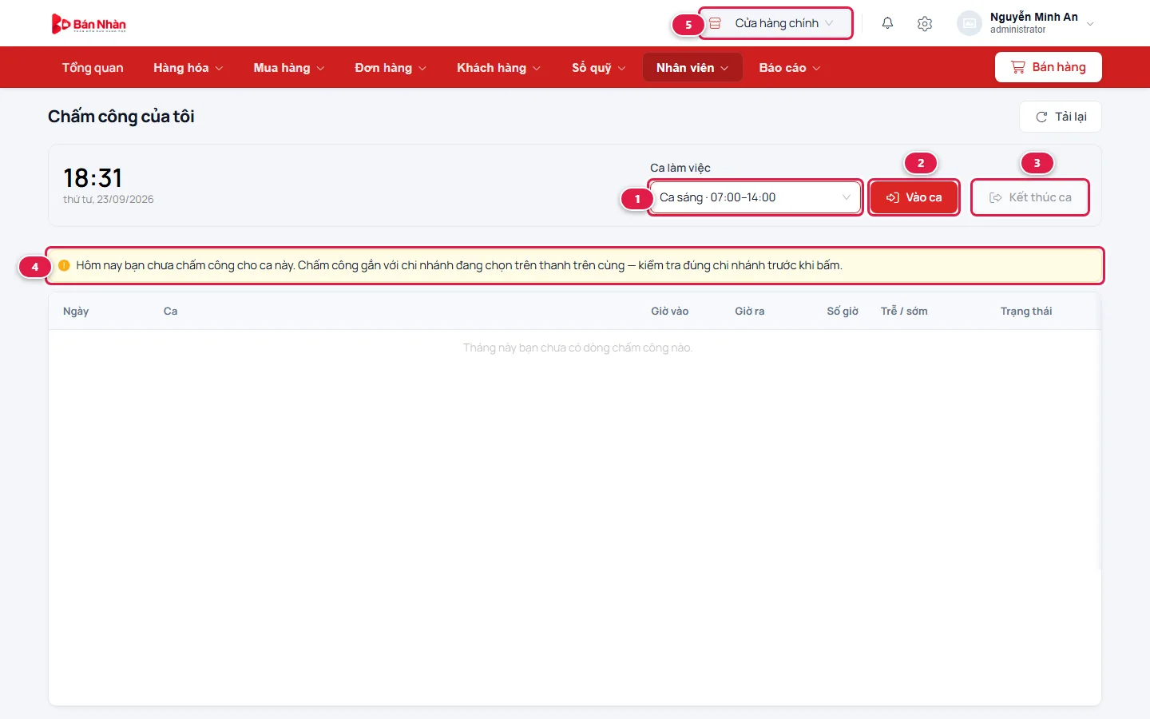Viewport: 1150px width, 719px height.
Task: Click the Ngày column header
Action: coord(76,312)
